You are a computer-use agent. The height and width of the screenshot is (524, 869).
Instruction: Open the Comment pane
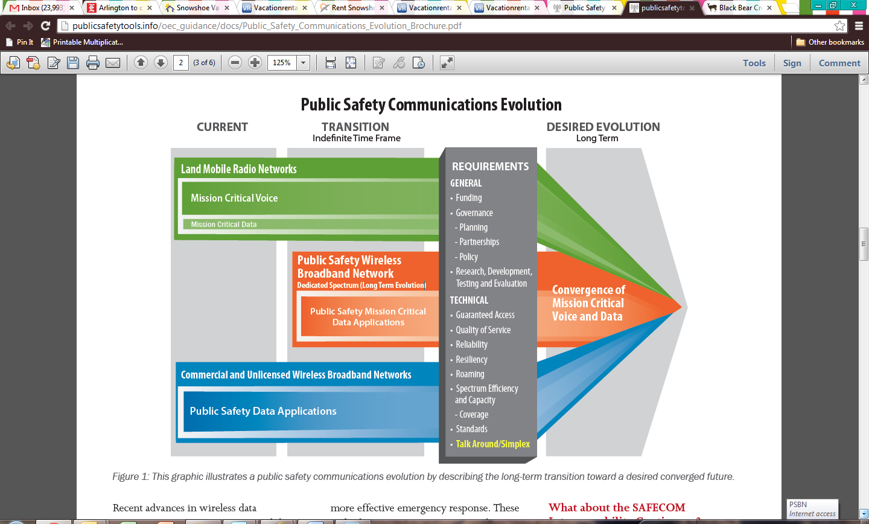(x=839, y=63)
